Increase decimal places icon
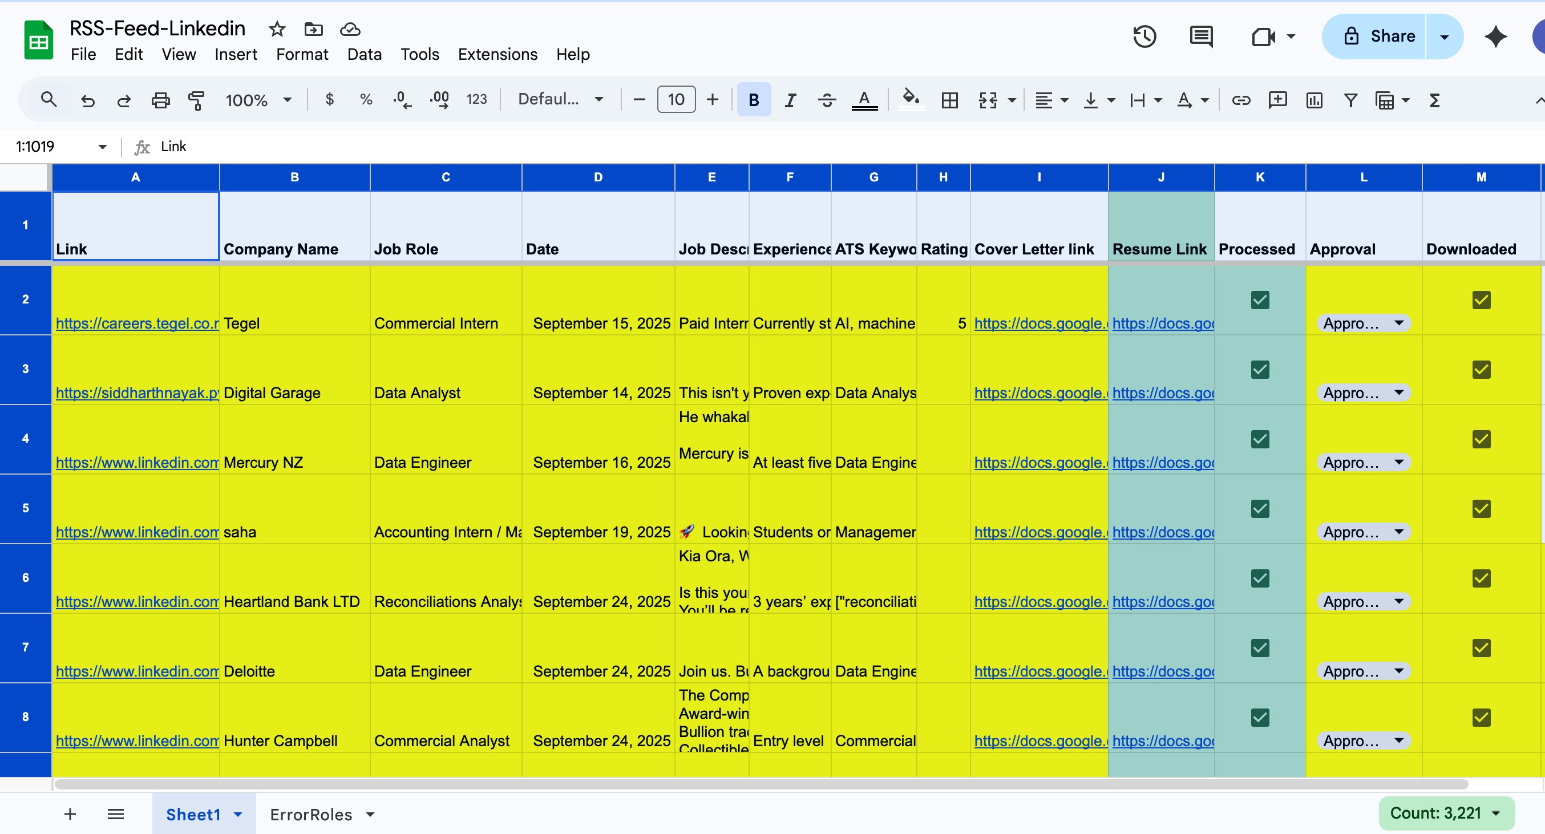The image size is (1545, 834). tap(439, 99)
